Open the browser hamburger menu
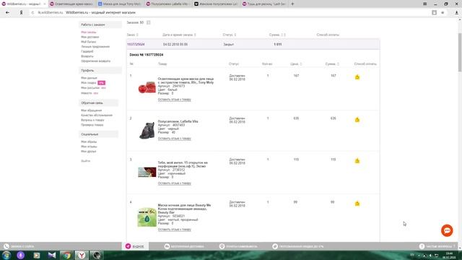Image resolution: width=462 pixels, height=260 pixels. [424, 4]
